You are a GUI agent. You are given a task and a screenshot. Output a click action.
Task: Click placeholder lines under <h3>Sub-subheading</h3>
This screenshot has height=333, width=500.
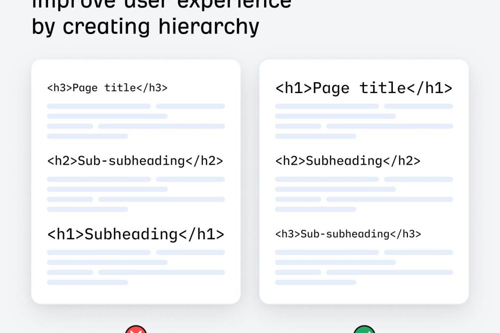click(364, 267)
